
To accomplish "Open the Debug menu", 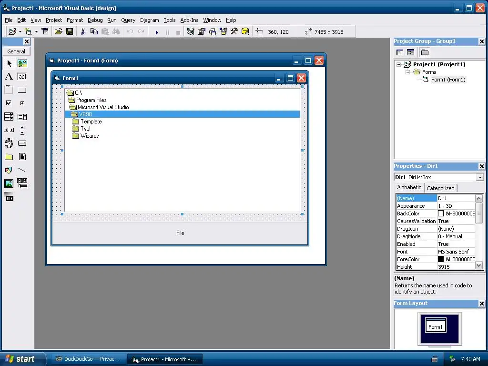I will [x=95, y=20].
